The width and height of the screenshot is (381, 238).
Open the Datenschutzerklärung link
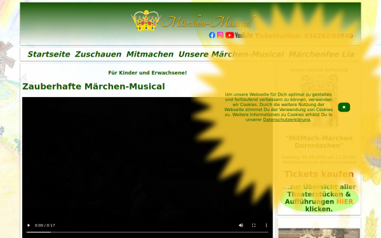click(286, 120)
